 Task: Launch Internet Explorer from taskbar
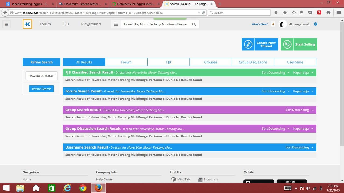click(x=67, y=188)
